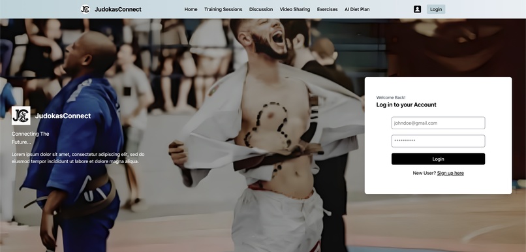The height and width of the screenshot is (252, 526).
Task: Click the 'Connecting The Future...' tagline
Action: 31,138
